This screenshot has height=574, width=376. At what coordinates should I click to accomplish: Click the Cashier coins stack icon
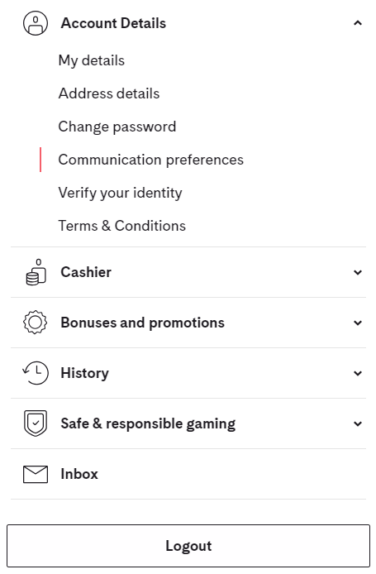click(36, 272)
